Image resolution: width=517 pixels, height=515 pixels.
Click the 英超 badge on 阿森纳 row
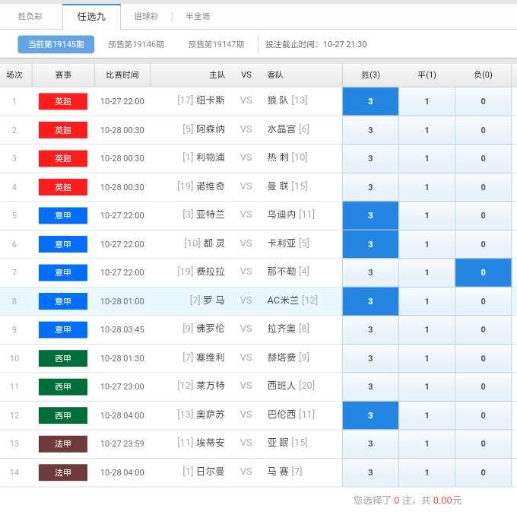63,130
